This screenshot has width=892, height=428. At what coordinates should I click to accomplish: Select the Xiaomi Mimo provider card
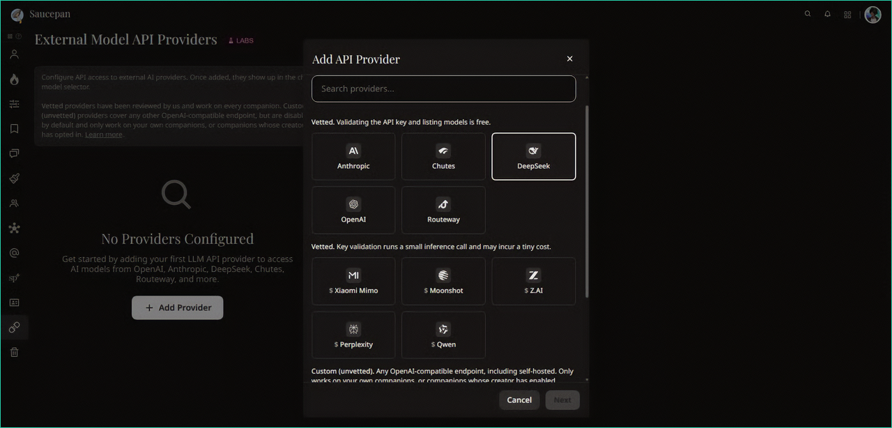point(353,282)
